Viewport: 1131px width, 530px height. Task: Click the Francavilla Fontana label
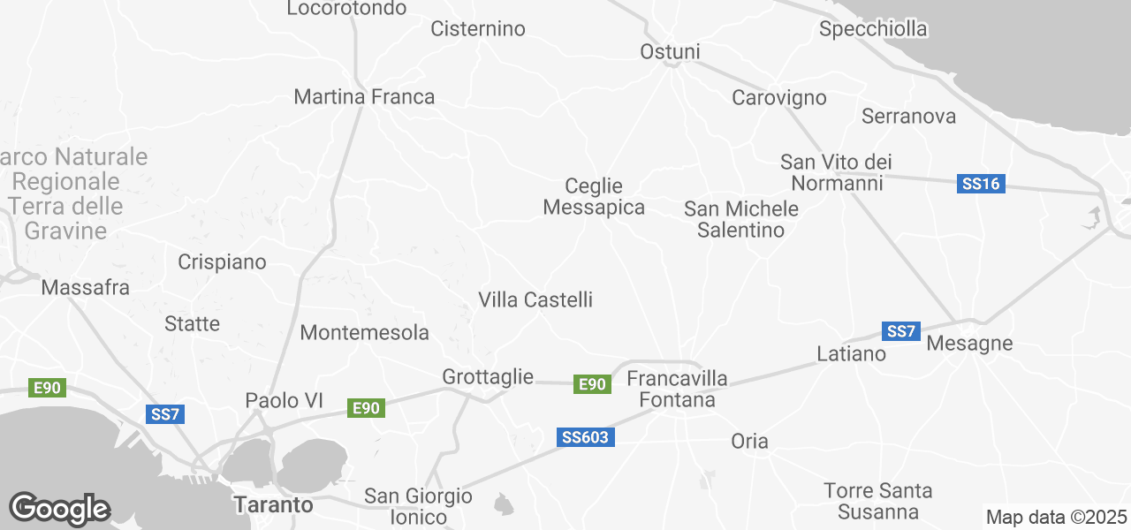tap(677, 390)
